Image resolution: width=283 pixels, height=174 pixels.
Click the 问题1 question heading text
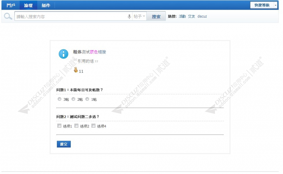[x=80, y=90]
